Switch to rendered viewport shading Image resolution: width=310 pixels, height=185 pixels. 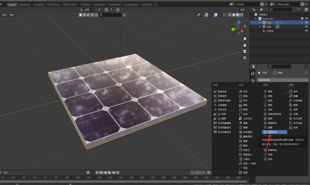(242, 15)
